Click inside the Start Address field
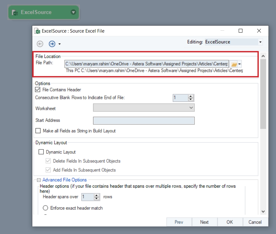The width and height of the screenshot is (276, 234). click(144, 121)
